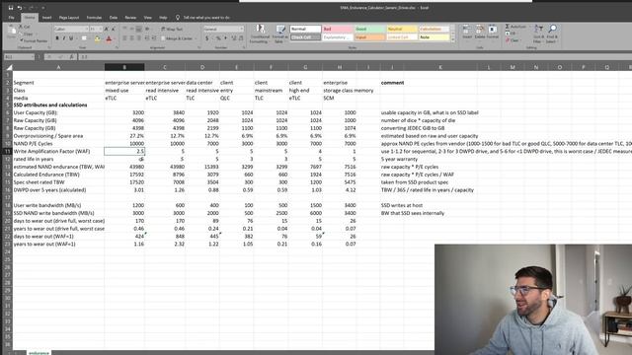Open Format as Table
Screen dimensions: 632x355
point(279,34)
